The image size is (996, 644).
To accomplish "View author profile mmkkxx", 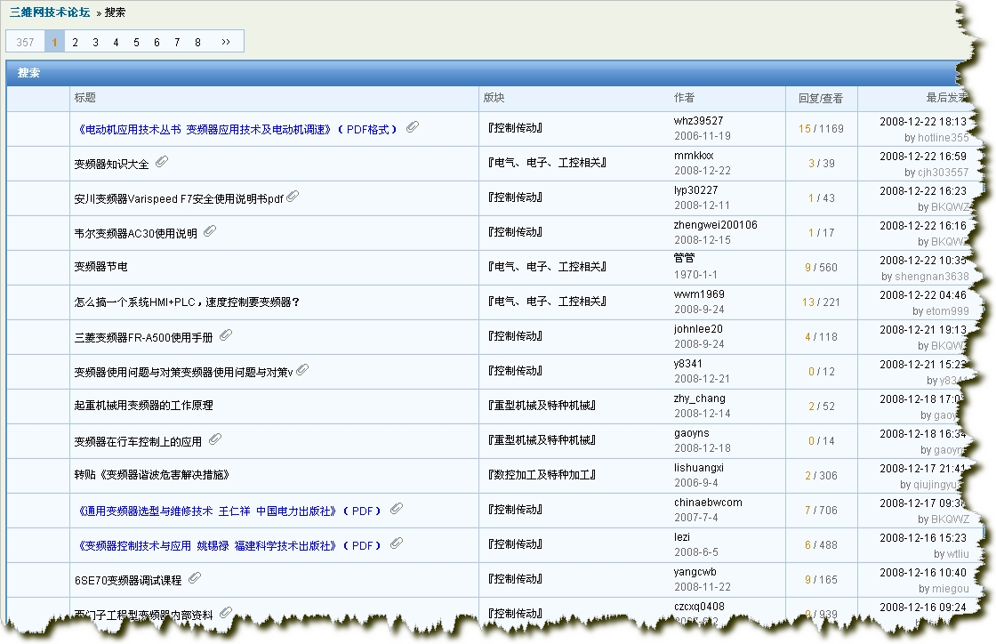I will (694, 156).
